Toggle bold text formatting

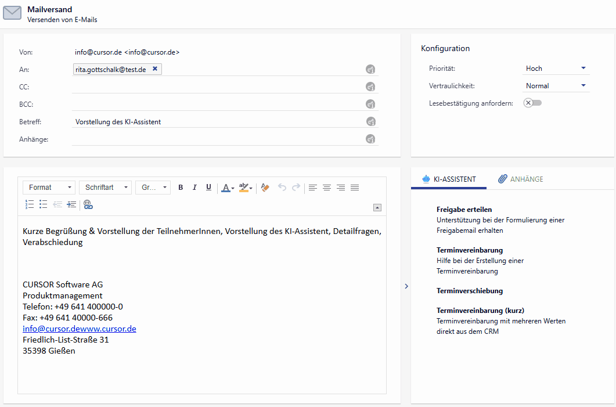tap(181, 188)
